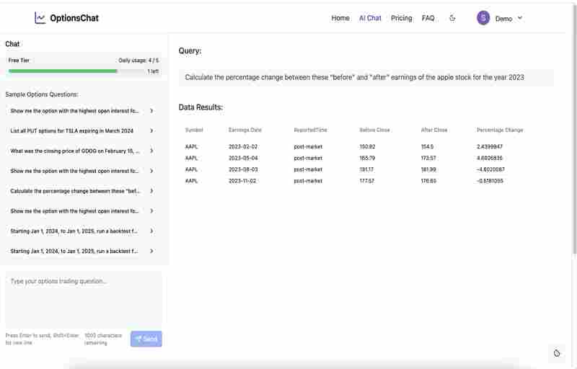Image resolution: width=577 pixels, height=369 pixels.
Task: Click the OptionsChat logo icon
Action: pos(40,17)
